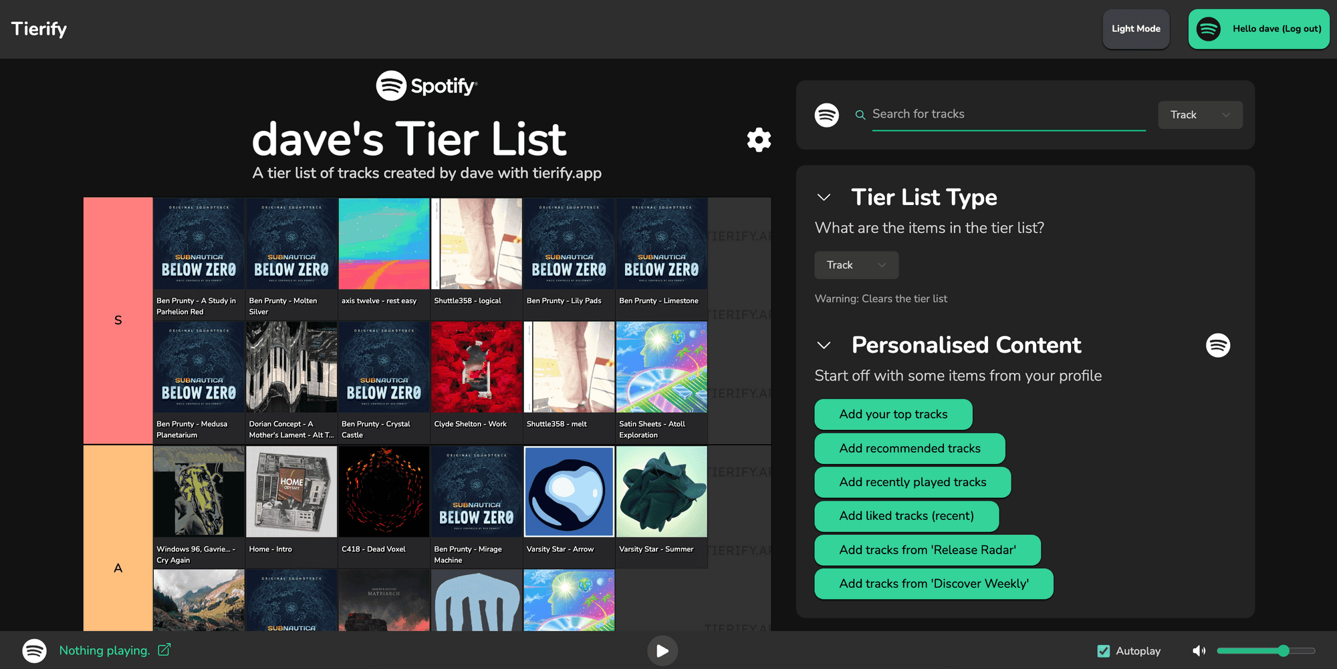Toggle the Autoplay checkbox
The image size is (1337, 669).
point(1104,651)
